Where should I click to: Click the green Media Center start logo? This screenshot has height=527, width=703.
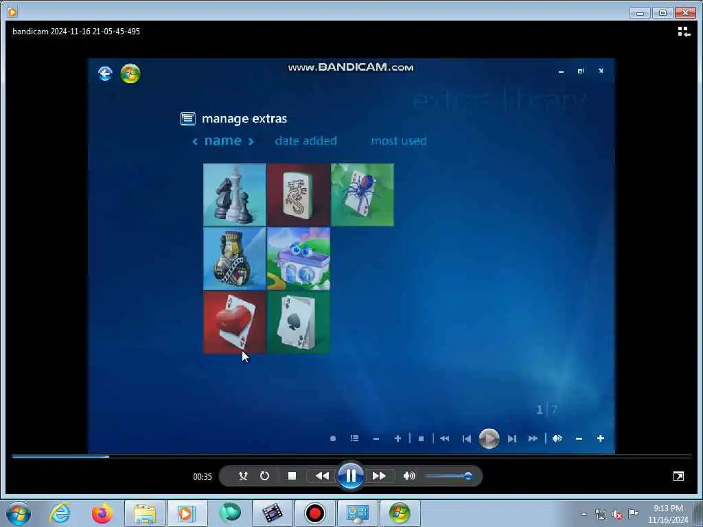[130, 73]
